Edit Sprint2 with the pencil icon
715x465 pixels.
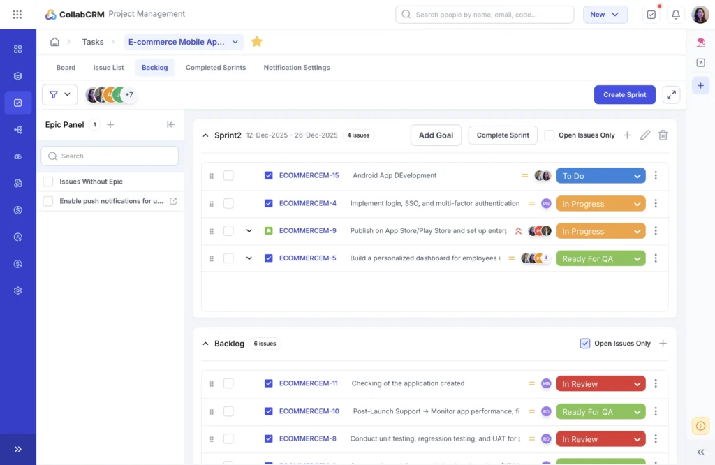pos(644,135)
